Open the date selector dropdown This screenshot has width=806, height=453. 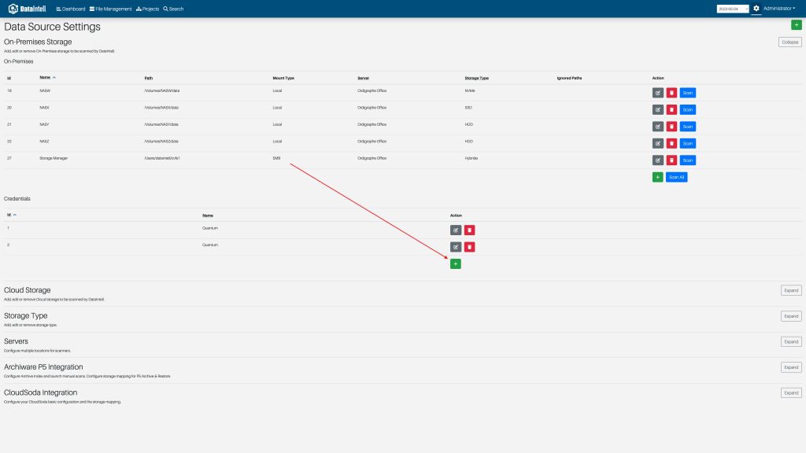pyautogui.click(x=733, y=9)
